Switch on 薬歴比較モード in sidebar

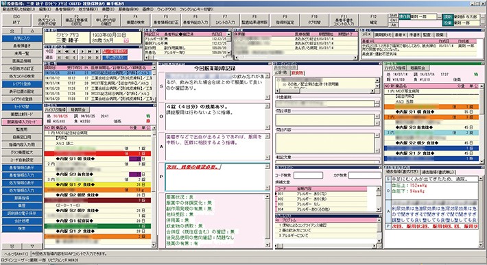coord(22,114)
